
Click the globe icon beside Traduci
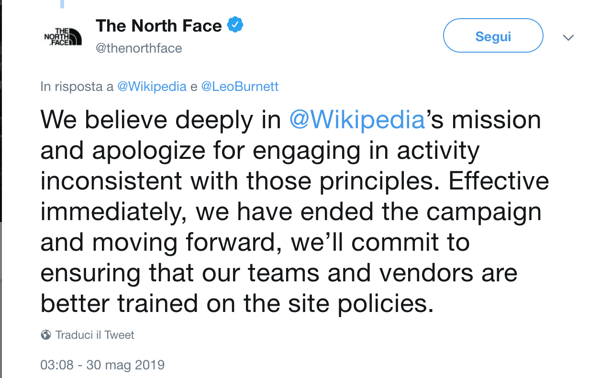coord(46,335)
